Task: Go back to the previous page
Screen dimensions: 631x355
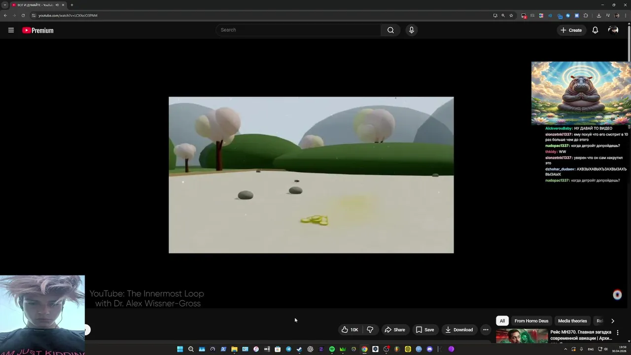Action: point(5,15)
